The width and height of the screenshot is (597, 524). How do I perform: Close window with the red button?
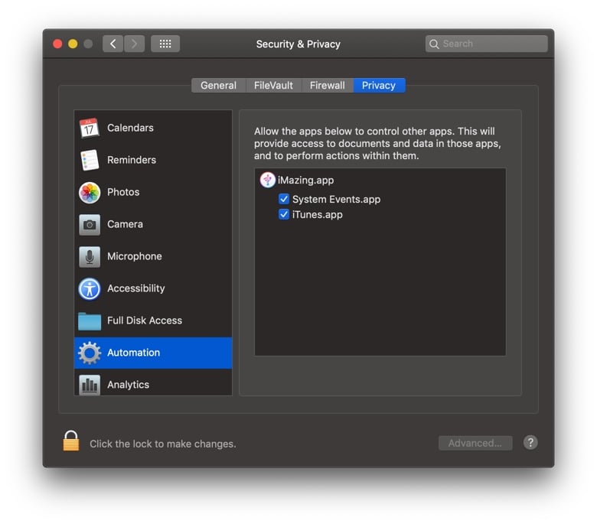pos(57,44)
